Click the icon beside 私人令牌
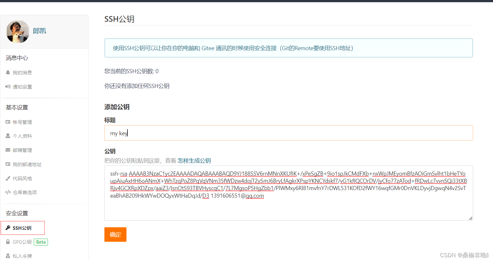The height and width of the screenshot is (261, 493). tap(8, 256)
